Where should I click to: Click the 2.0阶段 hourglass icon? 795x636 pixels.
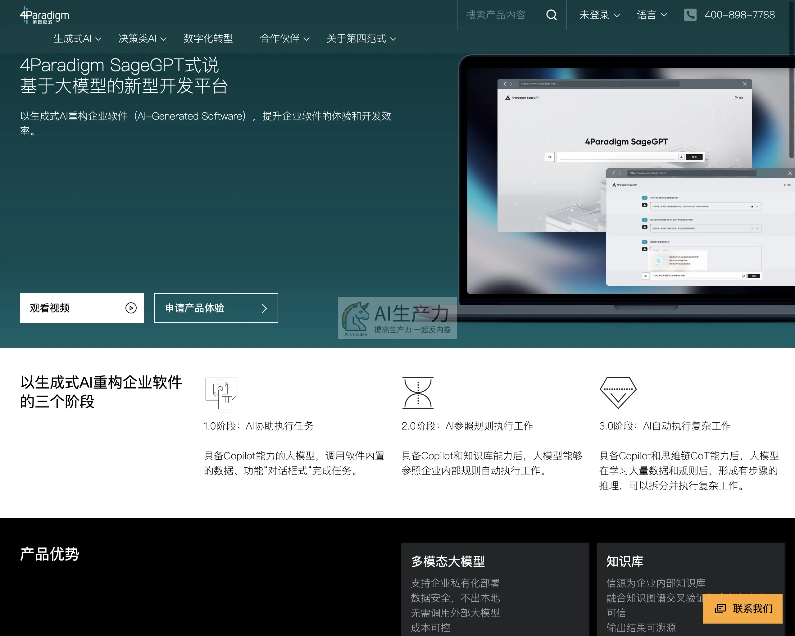point(418,393)
